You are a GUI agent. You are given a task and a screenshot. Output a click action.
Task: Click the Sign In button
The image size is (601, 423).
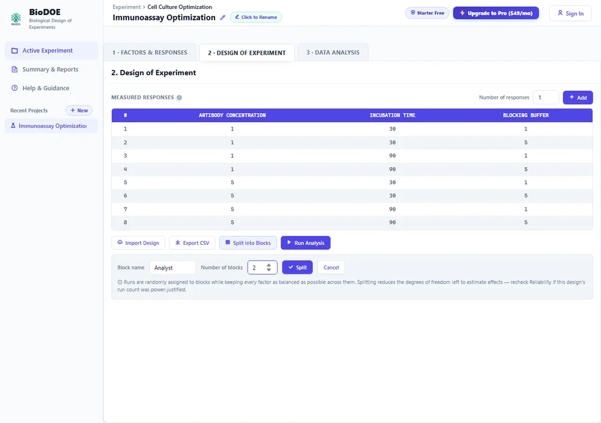(x=570, y=13)
